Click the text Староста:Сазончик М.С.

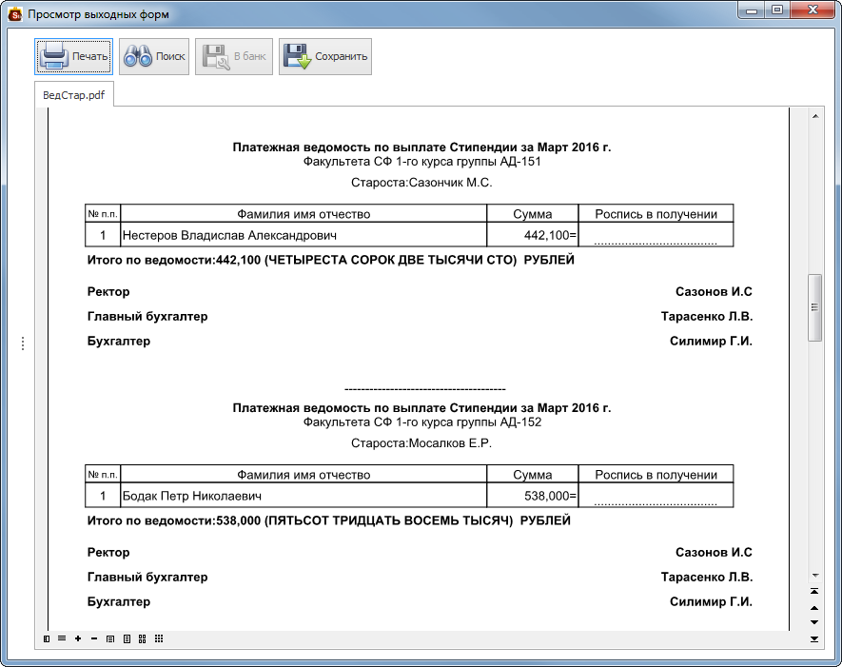click(421, 183)
